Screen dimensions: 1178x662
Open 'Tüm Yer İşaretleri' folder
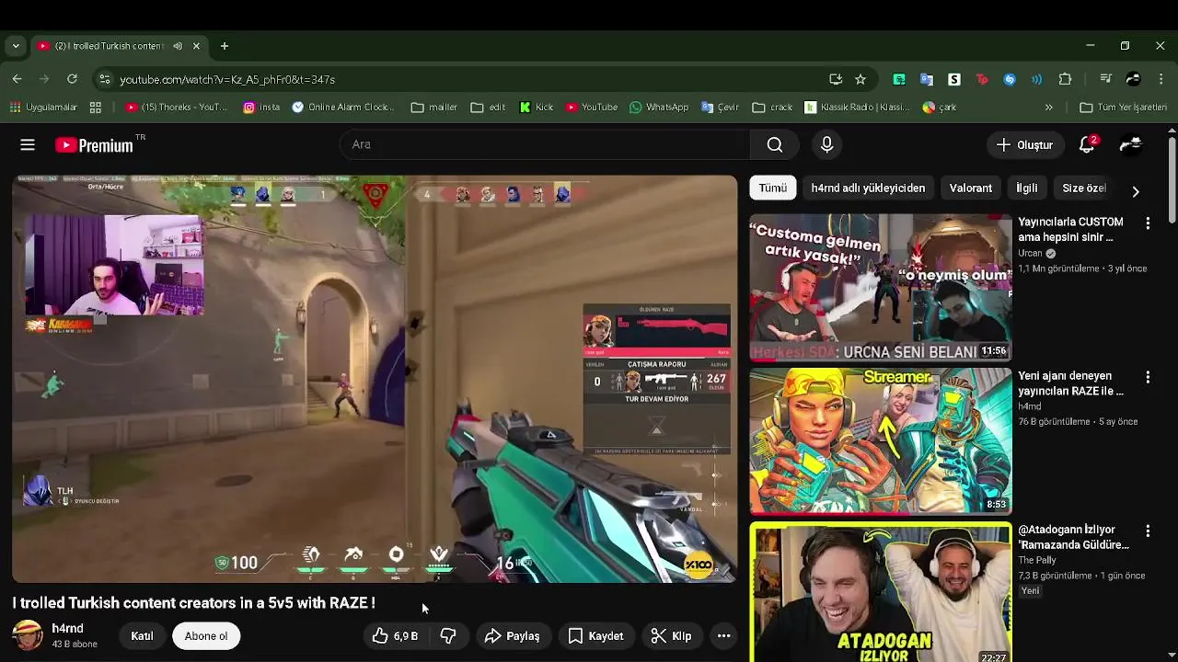click(1124, 108)
